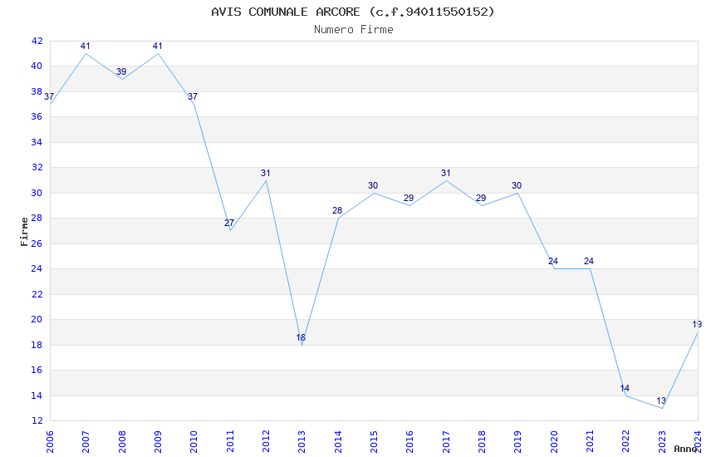Pick the data label 31 above year 2017
This screenshot has height=457, width=706.
point(445,174)
